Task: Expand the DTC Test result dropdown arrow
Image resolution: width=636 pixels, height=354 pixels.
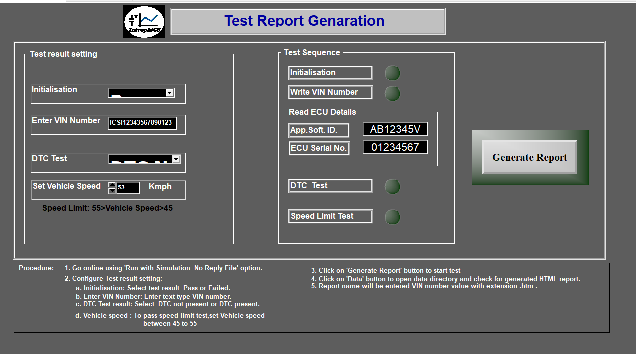Action: (176, 159)
